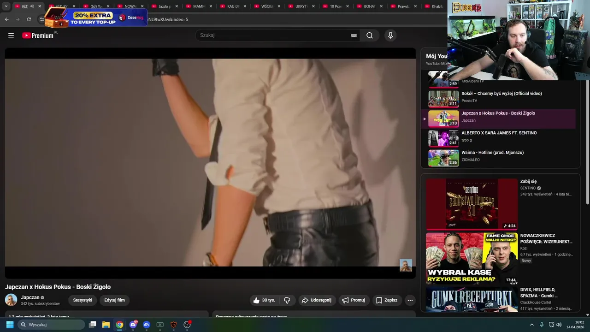
Task: Open network settings in system tray
Action: (551, 325)
